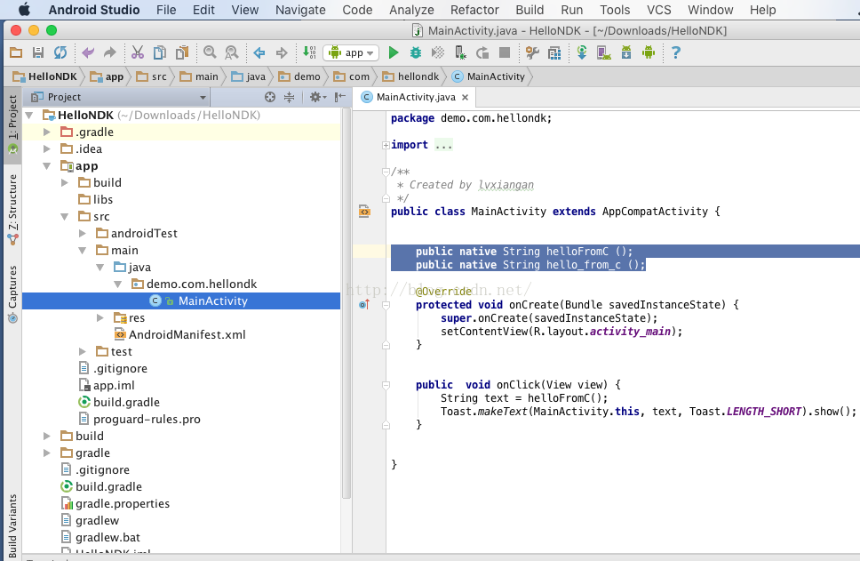Screen dimensions: 860x561
Task: Click the Save All toolbar icon
Action: click(x=38, y=52)
